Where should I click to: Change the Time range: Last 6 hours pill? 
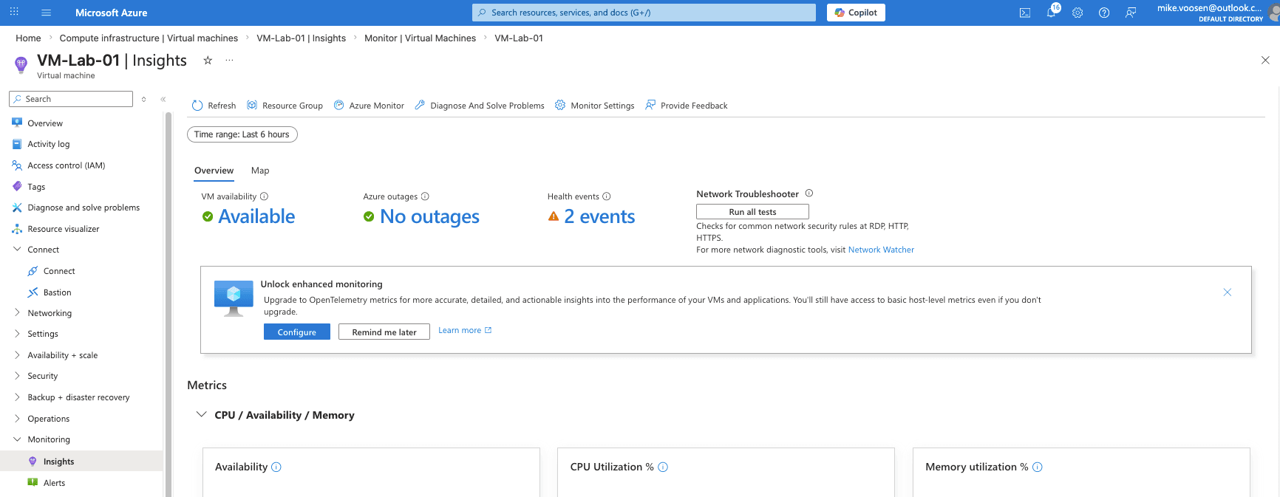pyautogui.click(x=242, y=134)
